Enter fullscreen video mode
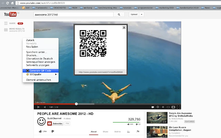The image size is (221, 138). click(x=179, y=107)
